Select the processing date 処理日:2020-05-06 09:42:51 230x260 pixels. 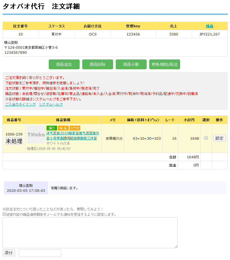[49, 149]
